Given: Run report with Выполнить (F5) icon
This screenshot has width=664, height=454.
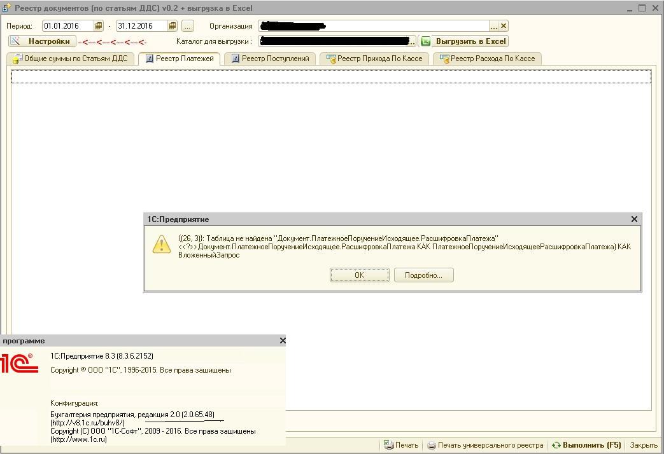Looking at the screenshot, I should [x=556, y=445].
